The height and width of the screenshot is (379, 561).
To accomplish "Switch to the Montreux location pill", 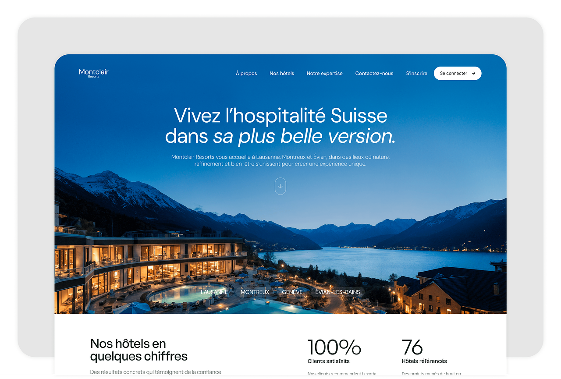I will [255, 292].
